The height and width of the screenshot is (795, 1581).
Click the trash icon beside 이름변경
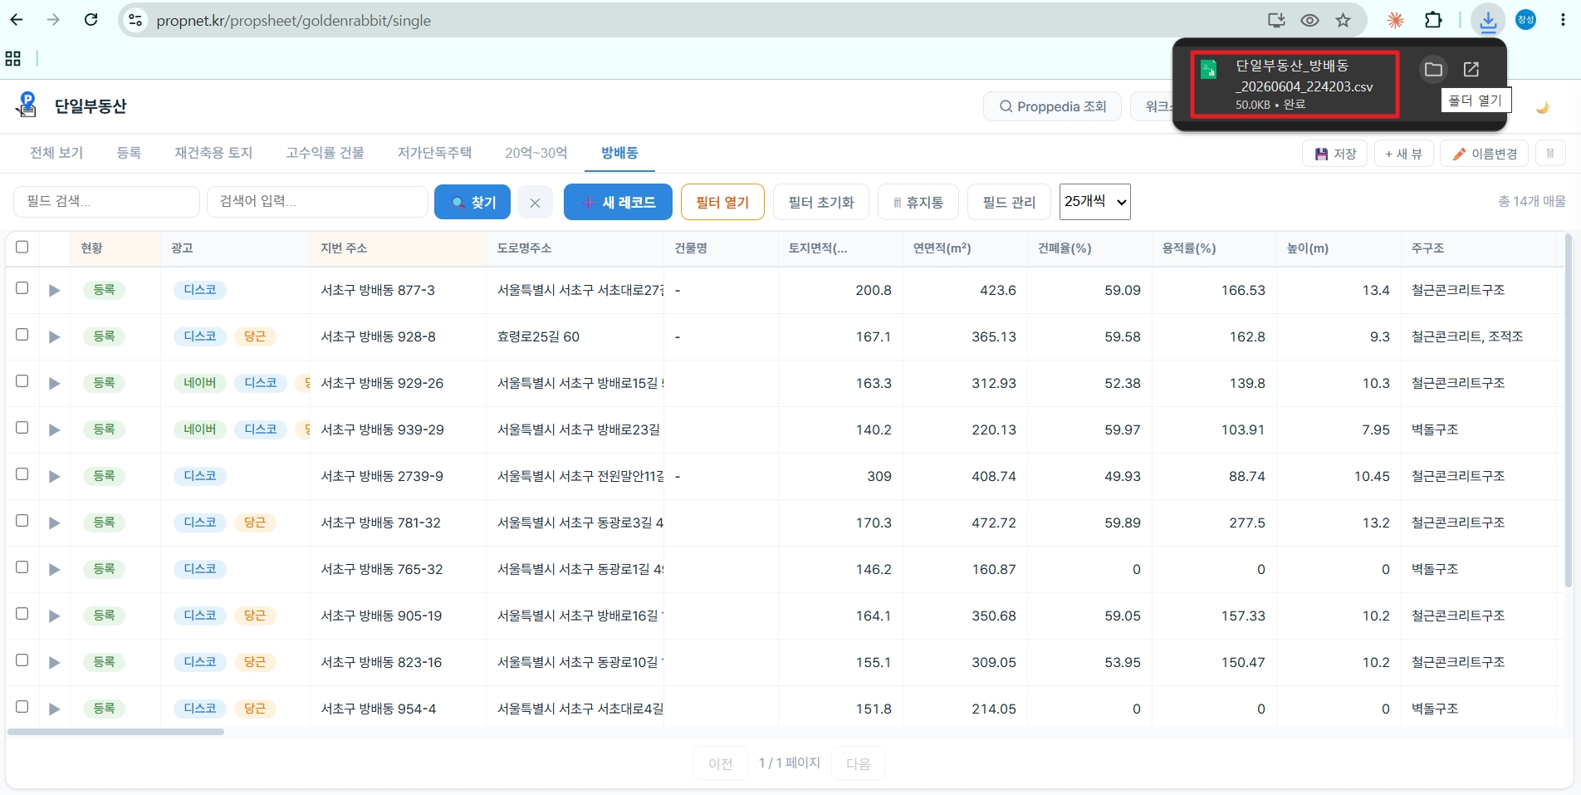coord(1550,154)
